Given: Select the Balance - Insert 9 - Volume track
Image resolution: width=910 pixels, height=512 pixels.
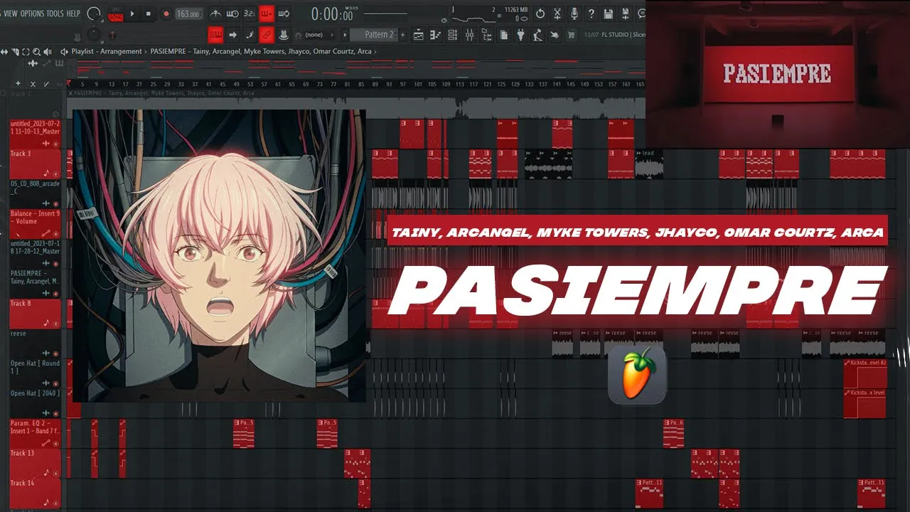Looking at the screenshot, I should 34,223.
